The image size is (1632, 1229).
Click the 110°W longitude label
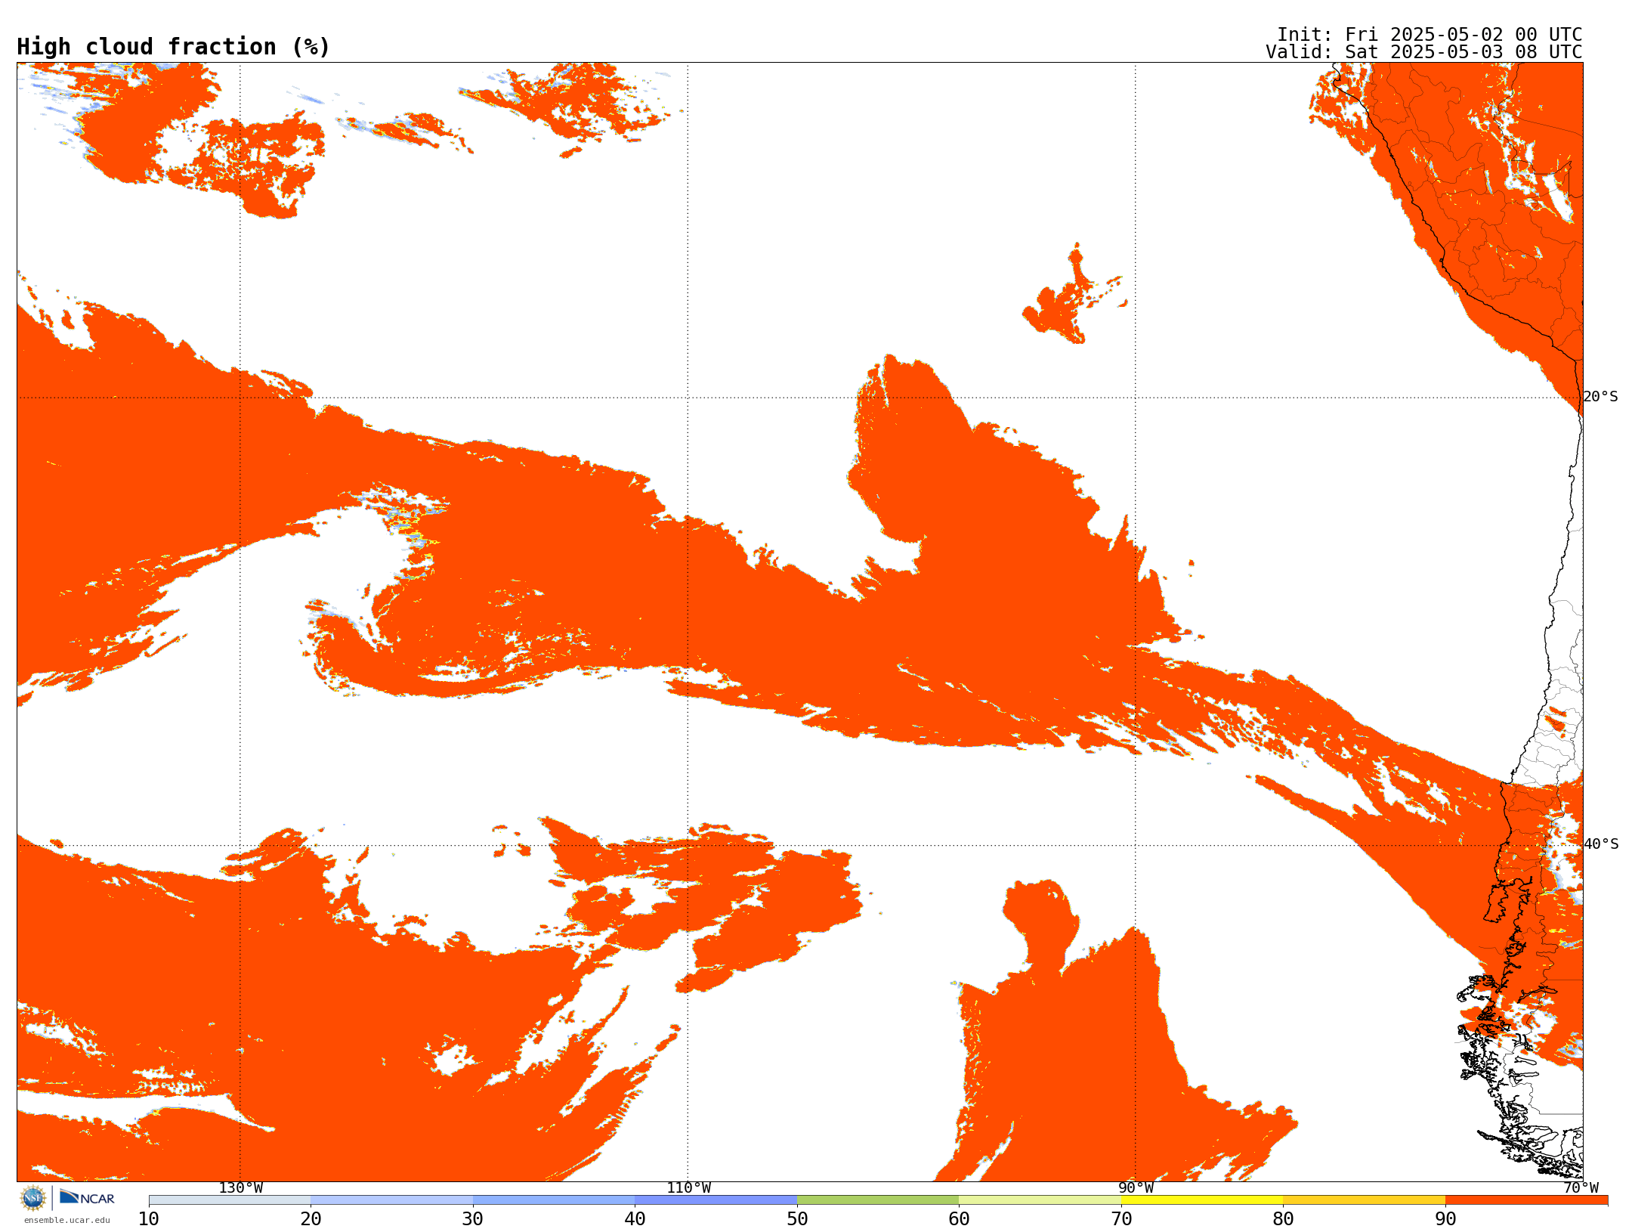pos(688,1188)
